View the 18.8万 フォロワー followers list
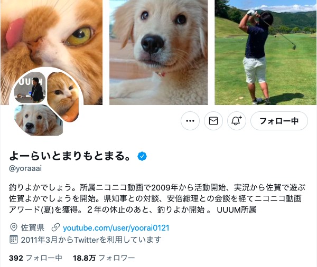Image resolution: width=317 pixels, height=267 pixels. 104,258
